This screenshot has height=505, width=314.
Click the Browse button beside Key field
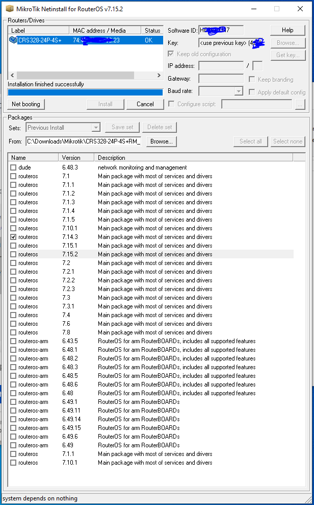287,43
